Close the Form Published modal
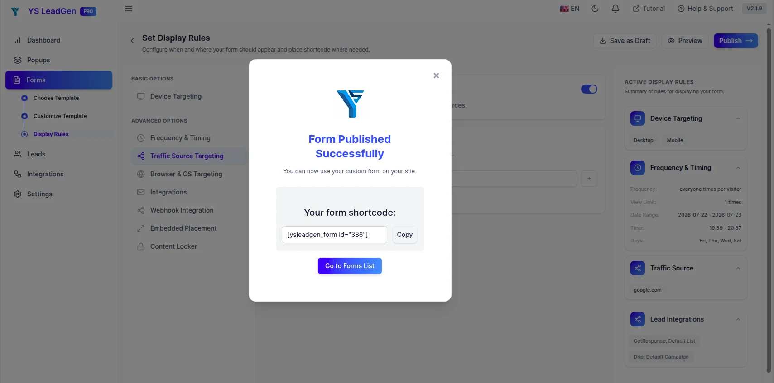 click(436, 76)
